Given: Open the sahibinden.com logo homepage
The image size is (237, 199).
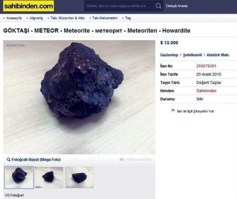Looking at the screenshot, I should [x=29, y=6].
